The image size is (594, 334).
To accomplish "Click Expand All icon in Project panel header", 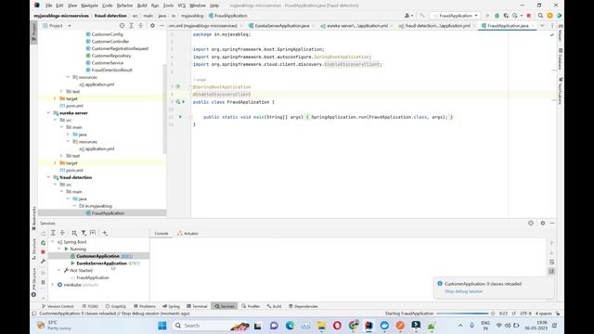I will point(131,25).
